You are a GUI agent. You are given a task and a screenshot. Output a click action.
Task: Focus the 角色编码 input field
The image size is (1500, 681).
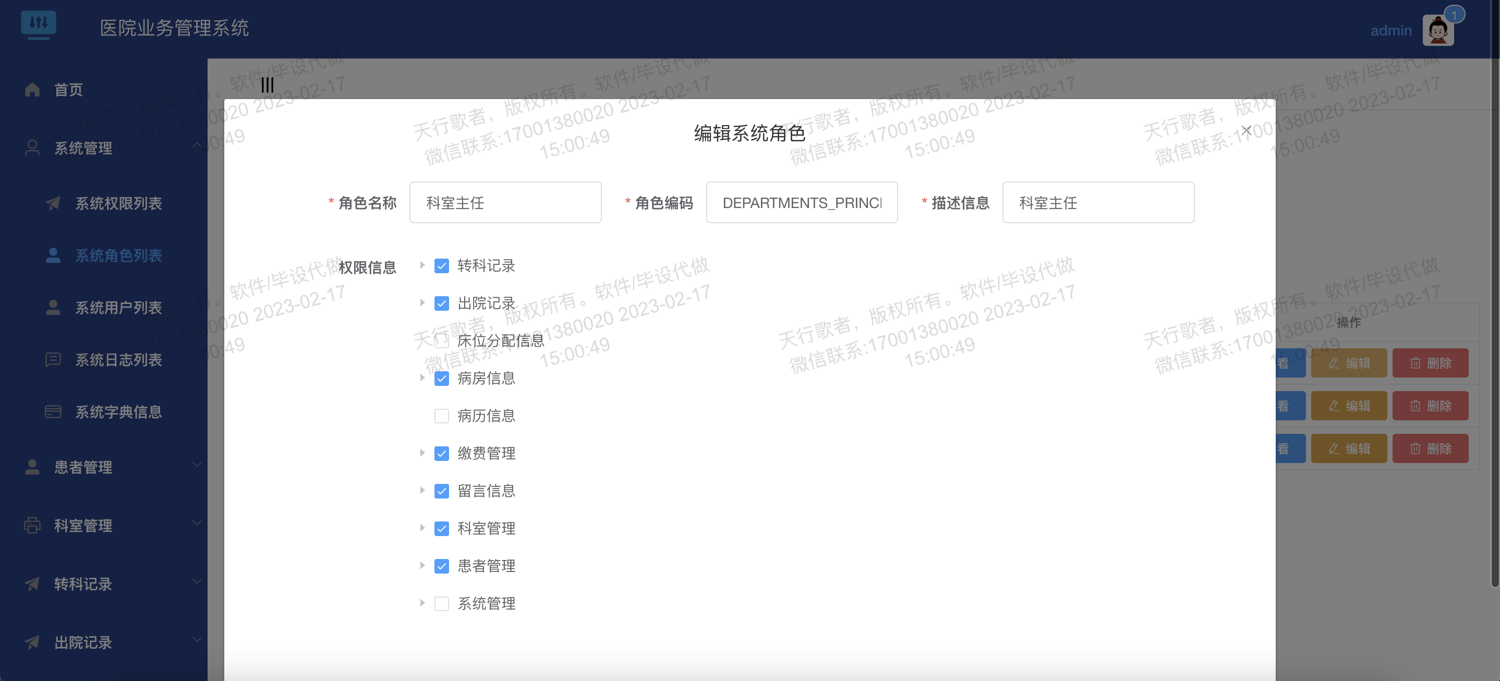pyautogui.click(x=801, y=202)
